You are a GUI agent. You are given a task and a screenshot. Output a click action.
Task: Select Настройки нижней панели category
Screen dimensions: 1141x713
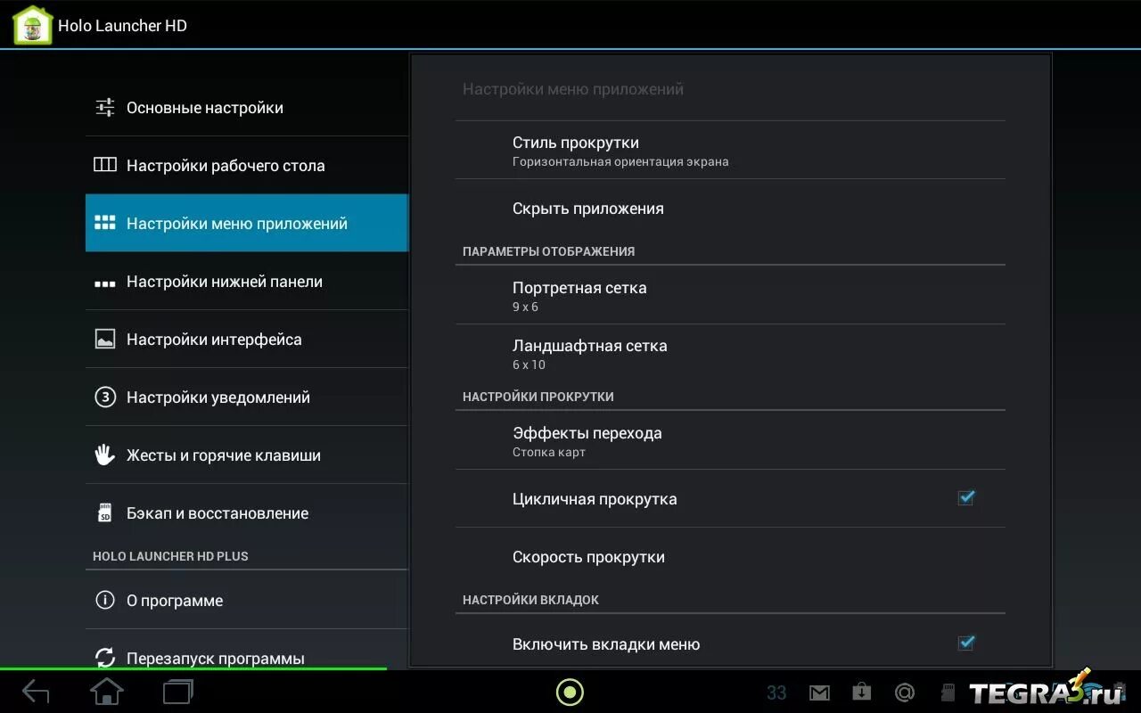click(x=247, y=282)
